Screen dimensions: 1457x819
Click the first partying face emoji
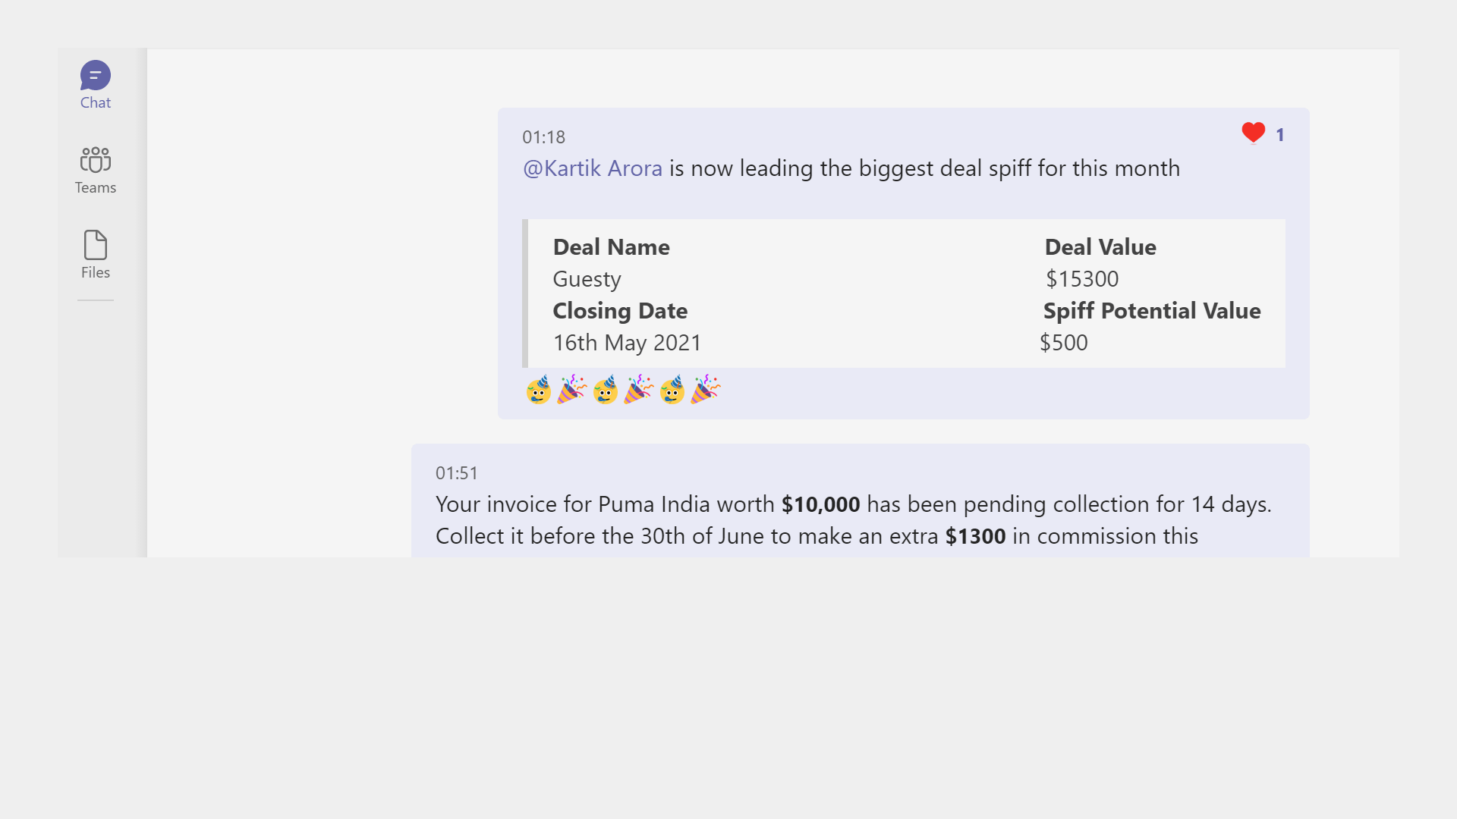[x=539, y=390]
